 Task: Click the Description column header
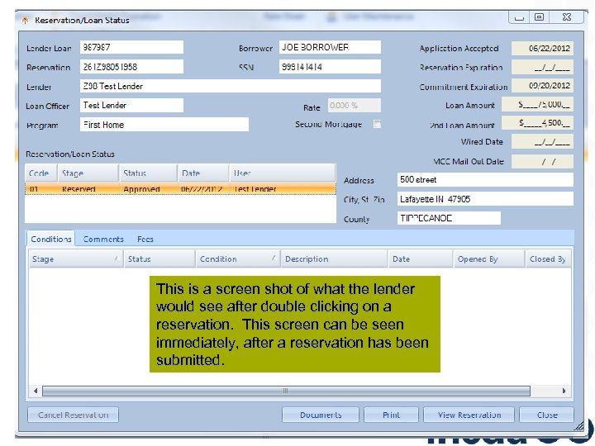click(x=335, y=259)
